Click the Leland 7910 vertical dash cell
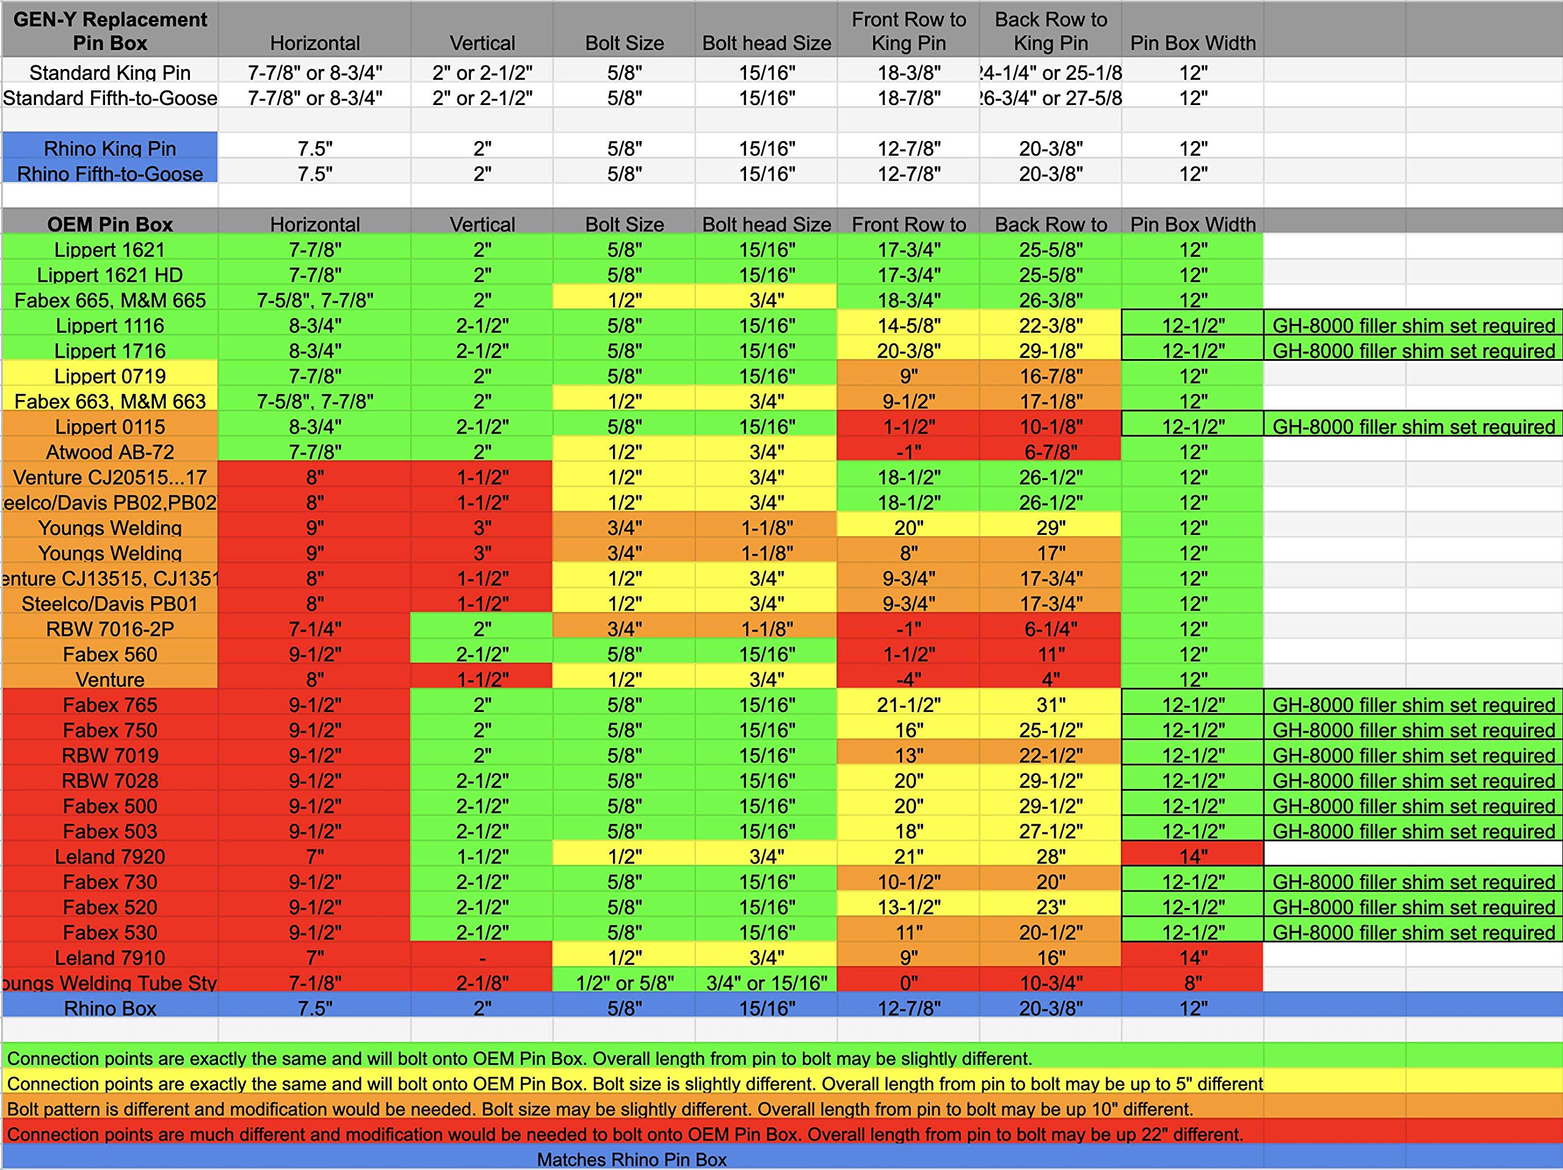Viewport: 1563px width, 1170px height. coord(482,958)
